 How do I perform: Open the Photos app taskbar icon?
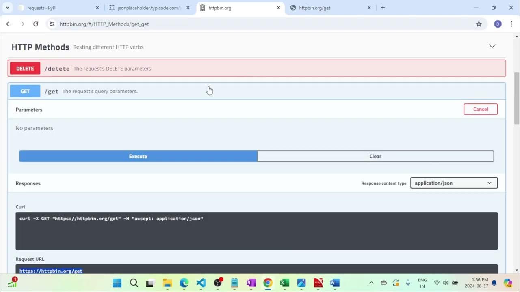(301, 283)
